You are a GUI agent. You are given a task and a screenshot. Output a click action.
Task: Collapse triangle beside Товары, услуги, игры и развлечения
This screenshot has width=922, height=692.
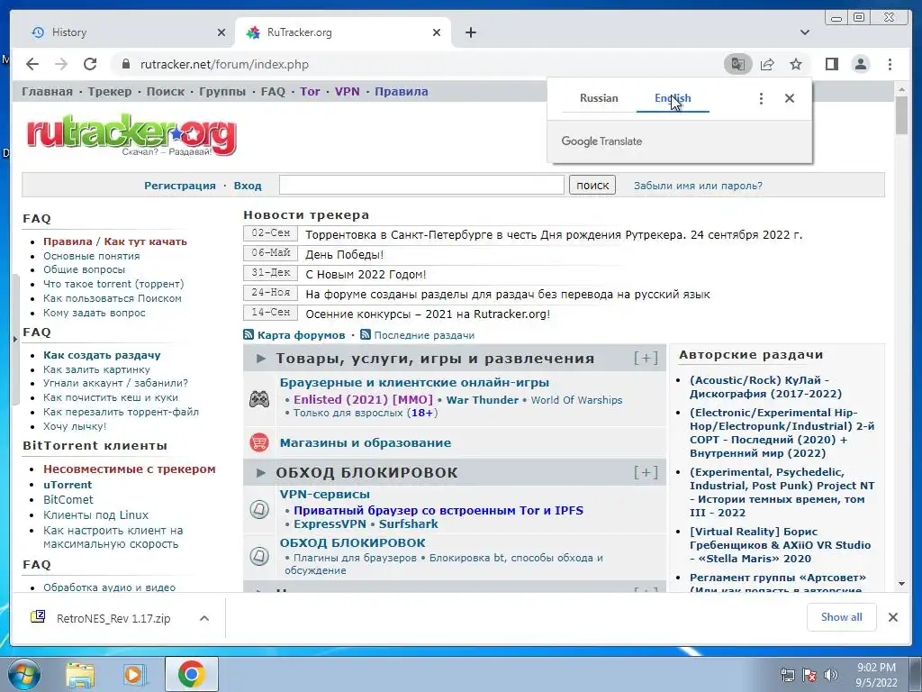click(x=261, y=359)
